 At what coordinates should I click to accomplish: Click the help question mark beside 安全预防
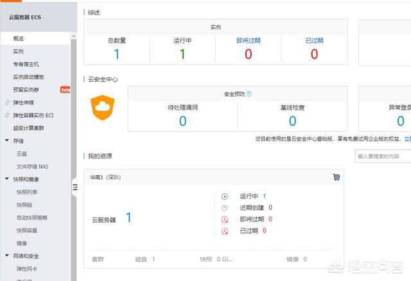pyautogui.click(x=249, y=94)
